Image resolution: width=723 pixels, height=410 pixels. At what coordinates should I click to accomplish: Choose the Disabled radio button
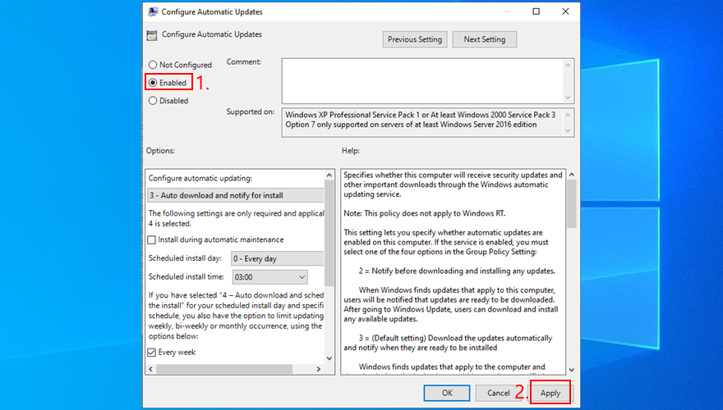pos(153,101)
